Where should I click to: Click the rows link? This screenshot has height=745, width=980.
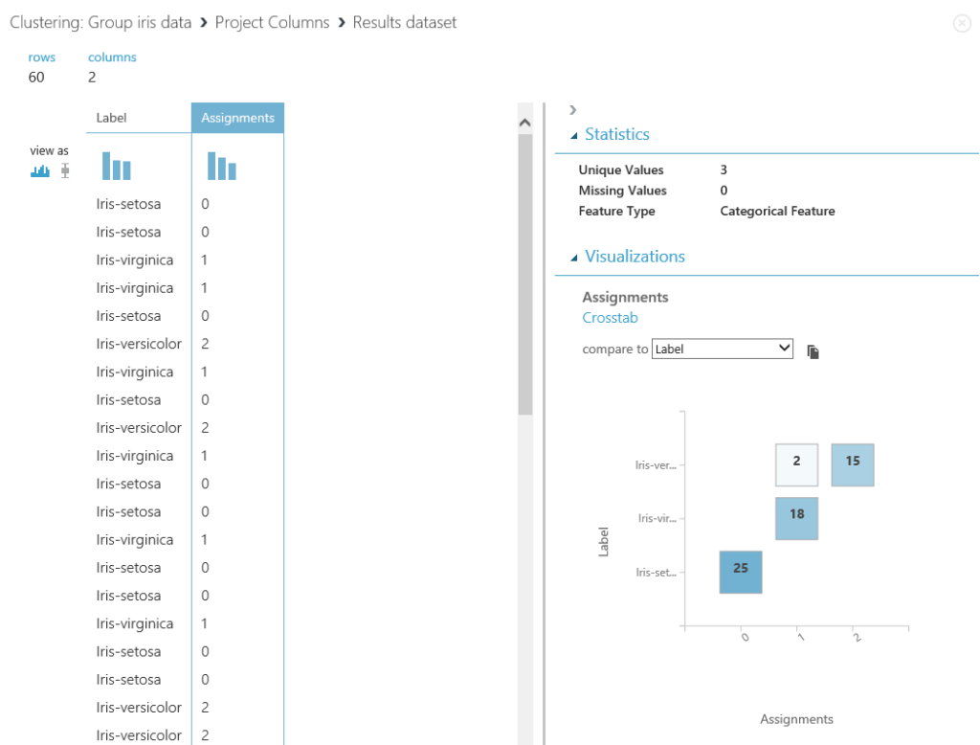click(41, 56)
